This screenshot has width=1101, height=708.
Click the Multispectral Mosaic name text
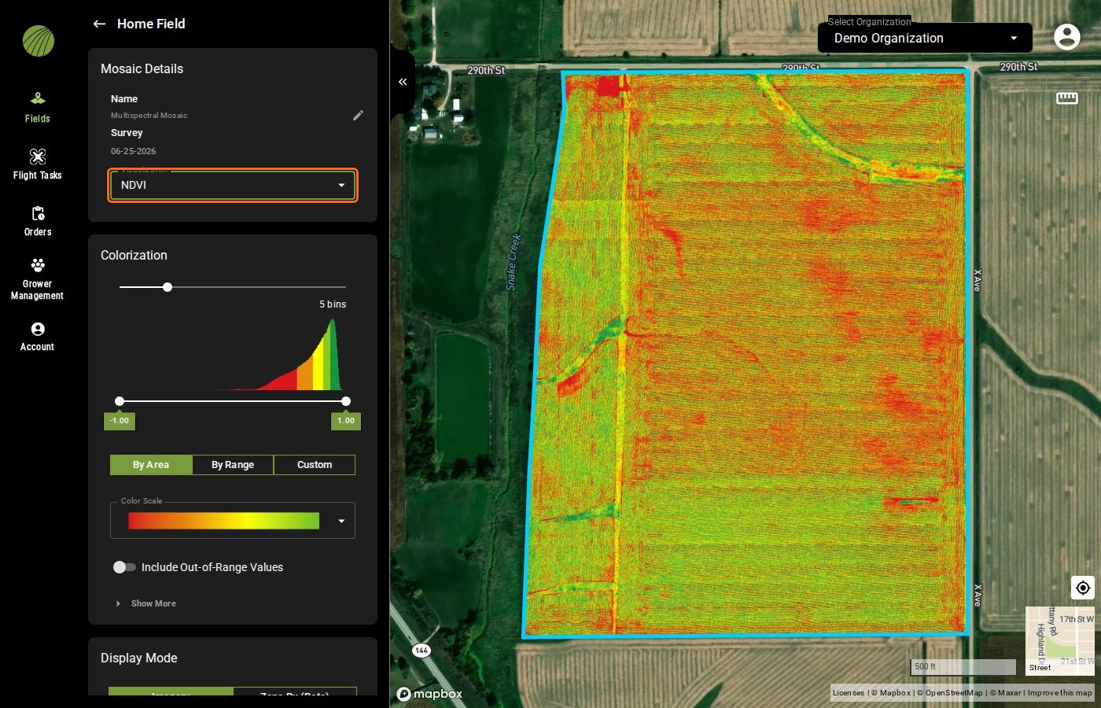(x=149, y=116)
